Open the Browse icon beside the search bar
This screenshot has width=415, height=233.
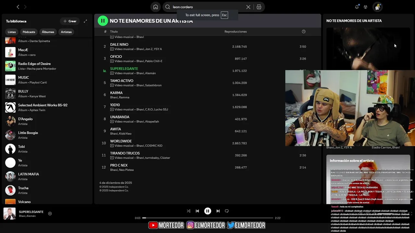tap(259, 7)
